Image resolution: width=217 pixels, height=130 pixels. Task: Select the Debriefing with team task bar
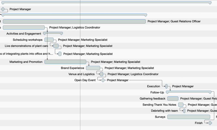(x=184, y=111)
